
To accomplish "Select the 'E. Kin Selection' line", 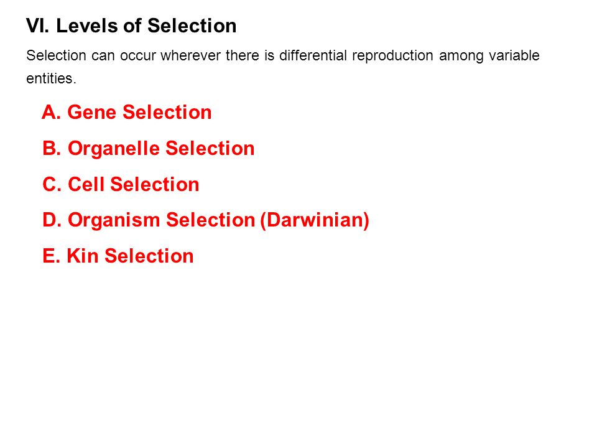I will pos(118,256).
